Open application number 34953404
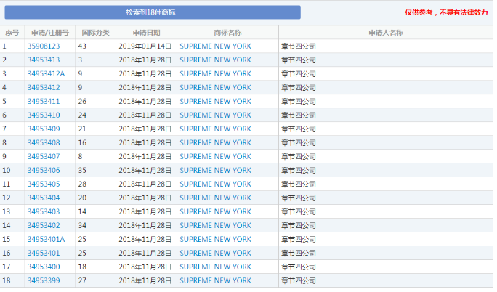The image size is (497, 292). pos(44,198)
